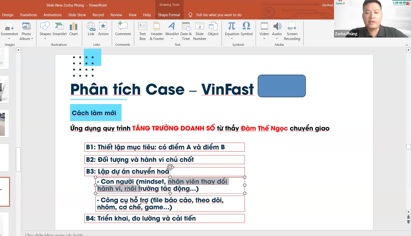This screenshot has width=411, height=236.
Task: Switch to the Review tab
Action: pyautogui.click(x=116, y=15)
